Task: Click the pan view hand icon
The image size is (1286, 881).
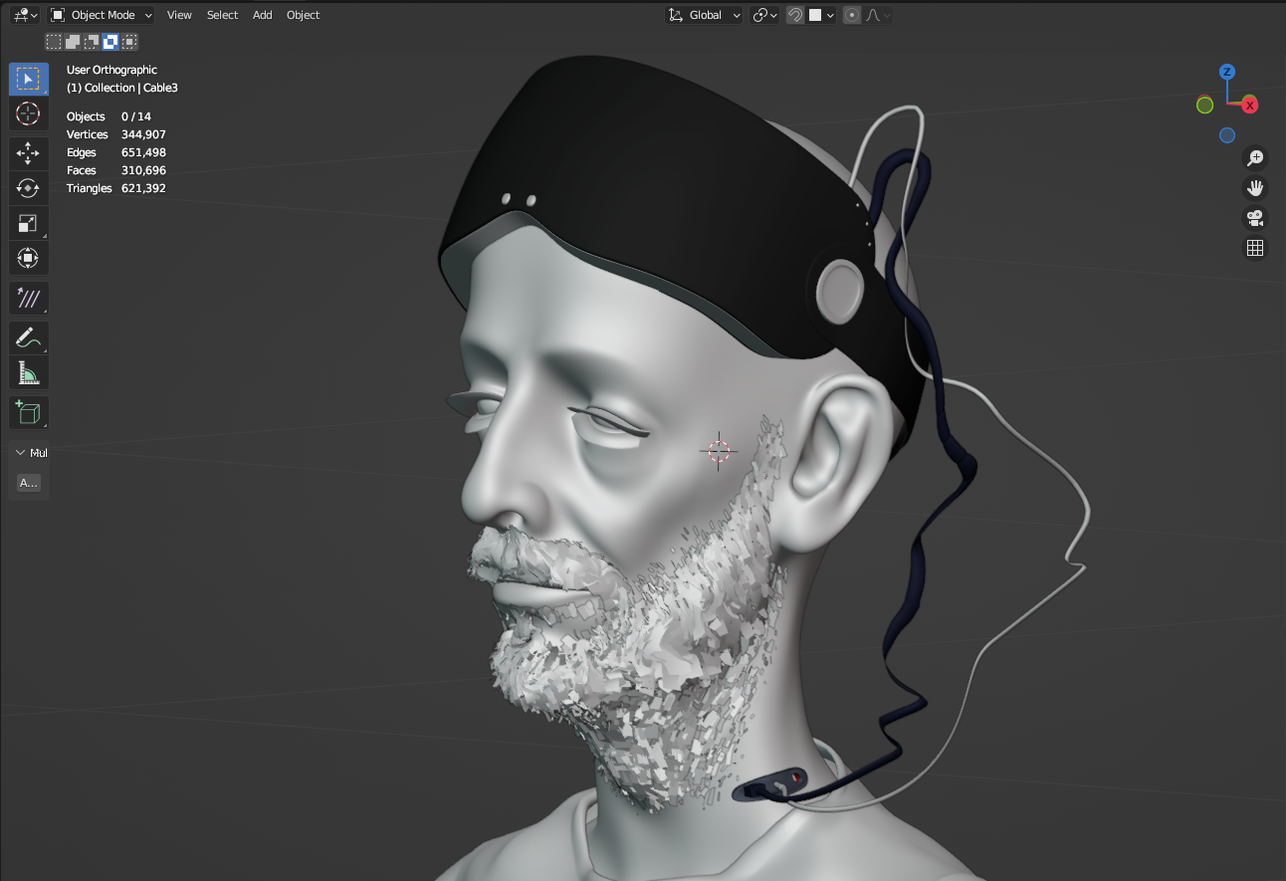Action: [1255, 188]
